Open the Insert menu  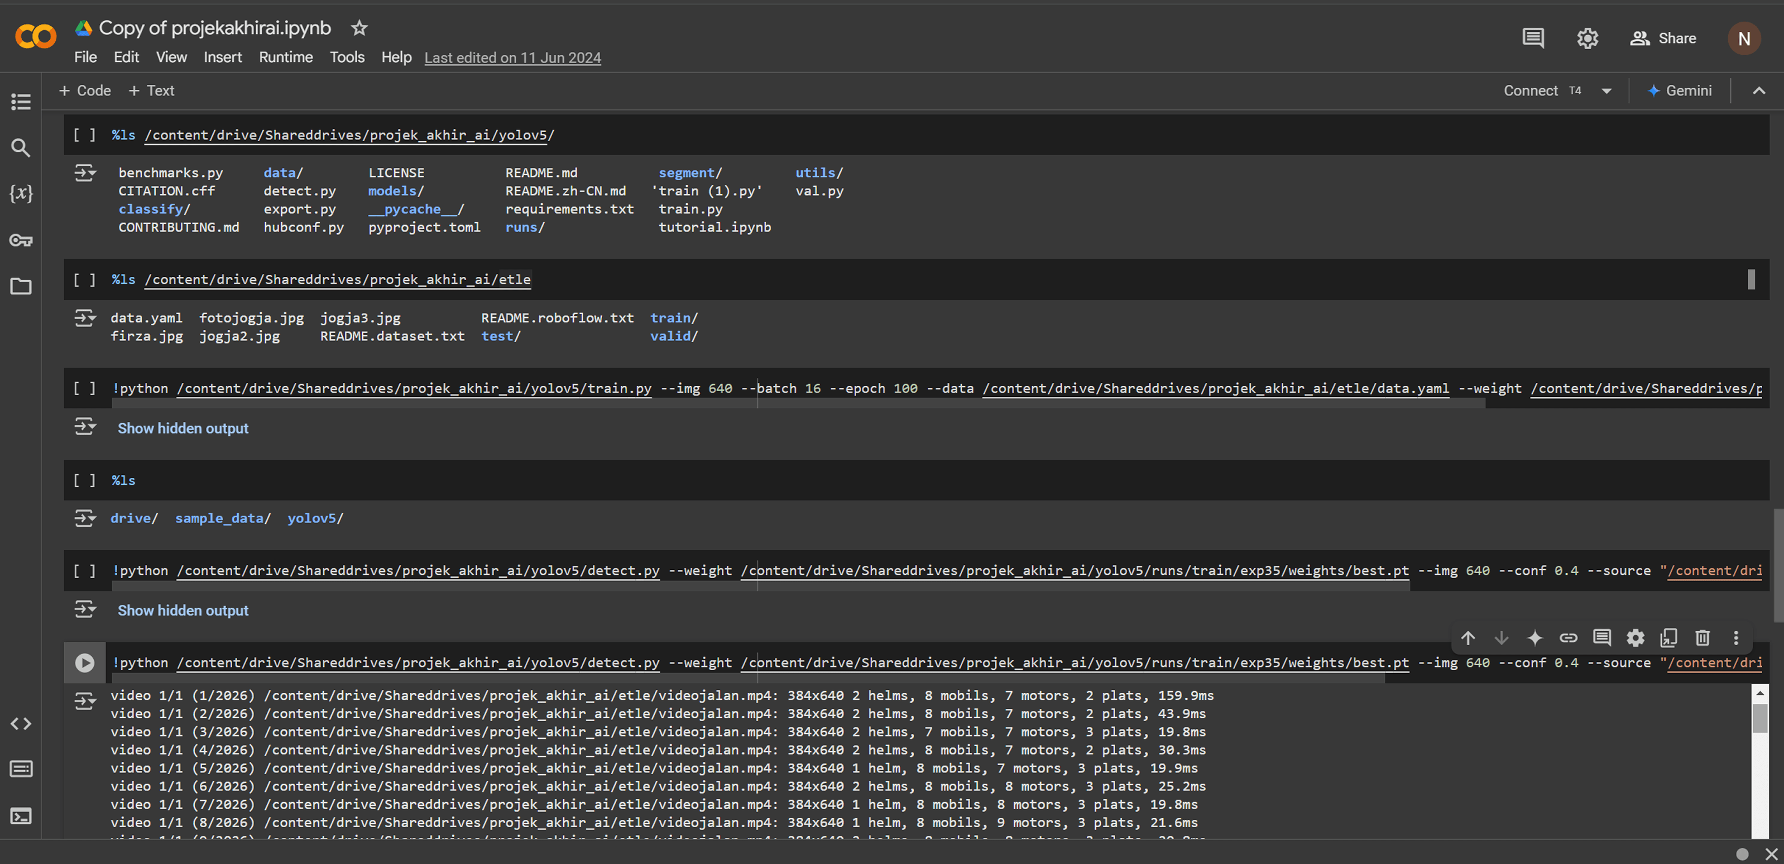point(222,57)
